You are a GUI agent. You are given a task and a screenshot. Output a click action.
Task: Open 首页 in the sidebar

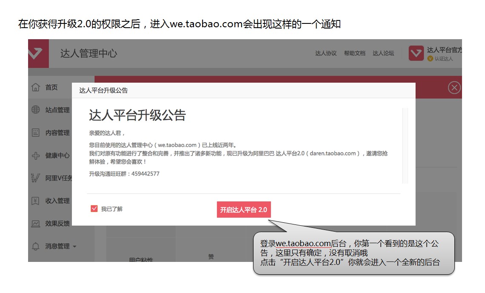(x=51, y=87)
